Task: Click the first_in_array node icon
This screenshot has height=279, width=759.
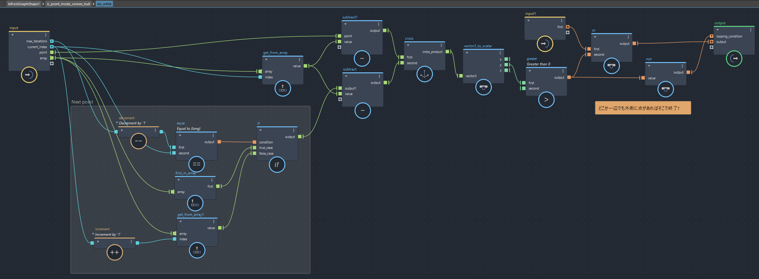Action: [x=195, y=203]
